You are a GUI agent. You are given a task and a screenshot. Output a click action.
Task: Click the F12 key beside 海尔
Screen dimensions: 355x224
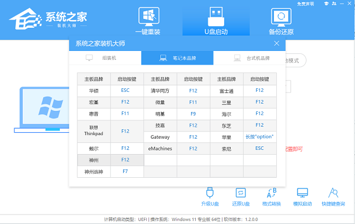pyautogui.click(x=260, y=114)
